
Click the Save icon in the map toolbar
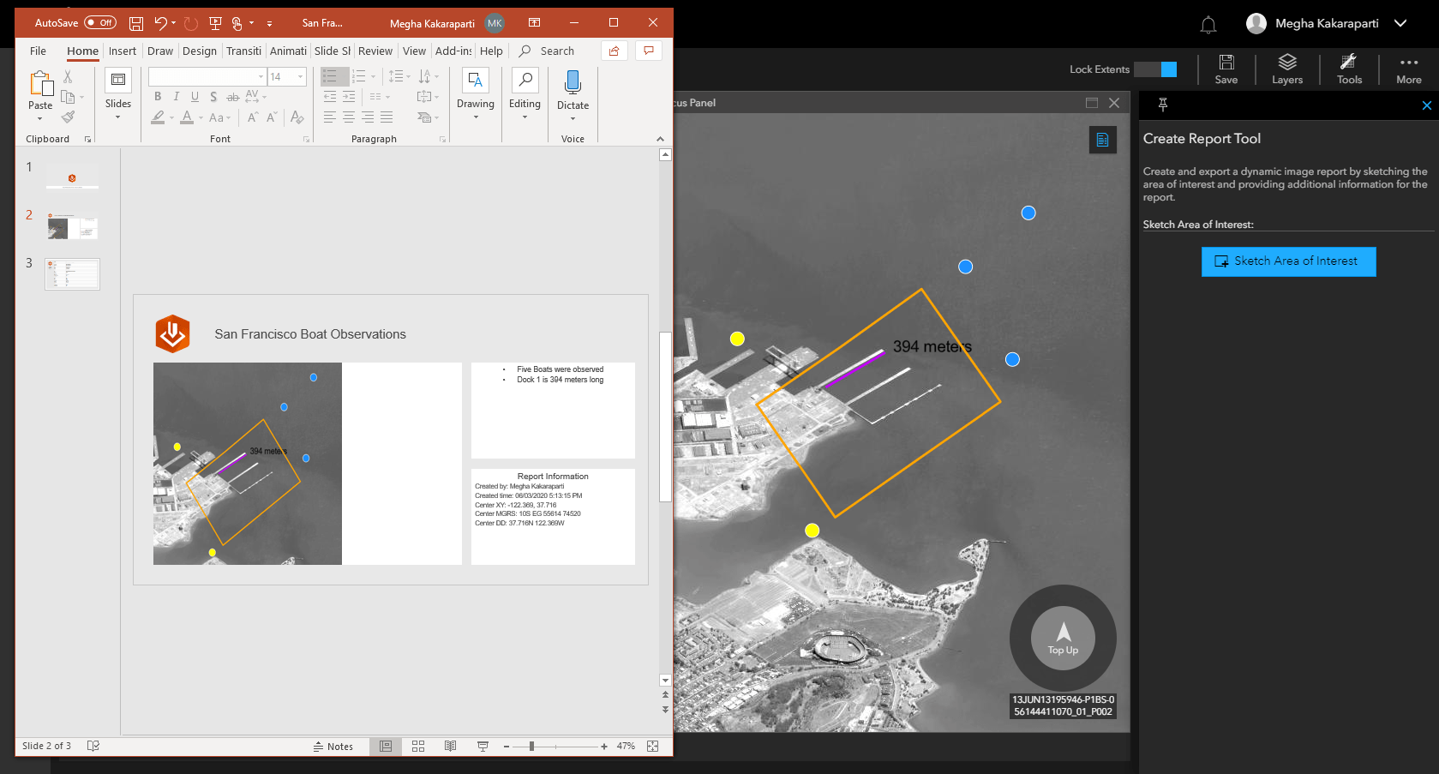1226,69
